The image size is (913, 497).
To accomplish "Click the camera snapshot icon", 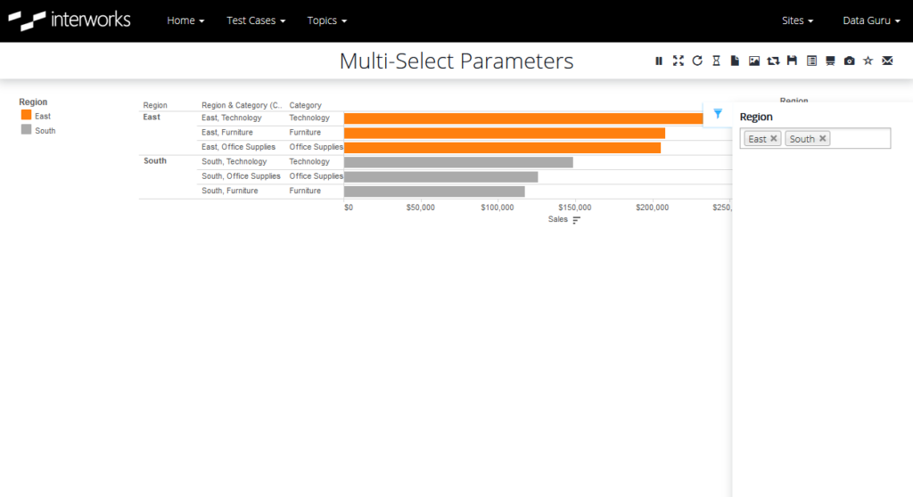I will coord(850,61).
